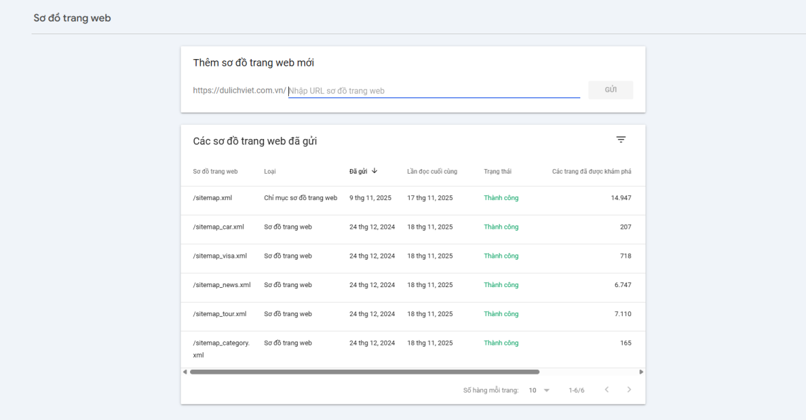Select the sort icon on the submitted date column
The image size is (806, 420).
point(374,170)
